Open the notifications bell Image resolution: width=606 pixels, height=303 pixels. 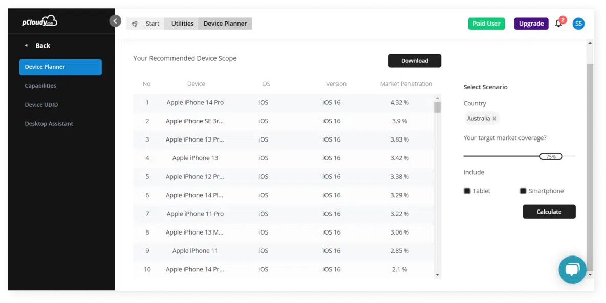(x=558, y=24)
